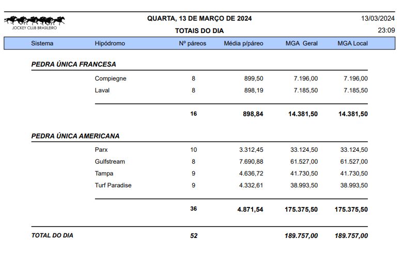Select the Hipódromo column header
This screenshot has height=255, width=405.
pyautogui.click(x=110, y=43)
